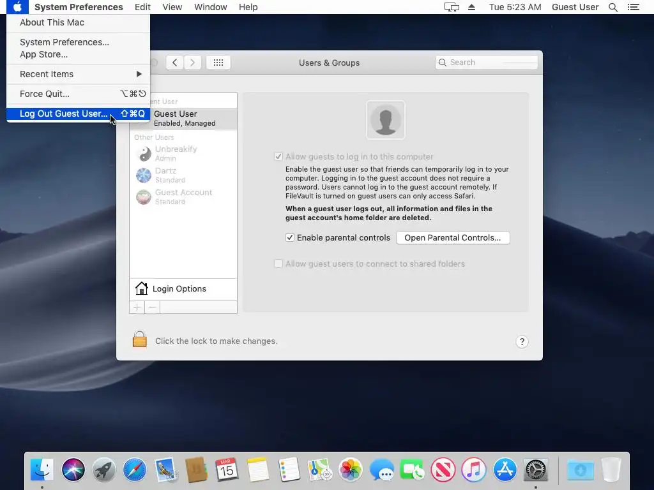Open the Apple menu icon
Screen dimensions: 654x490
coord(17,7)
